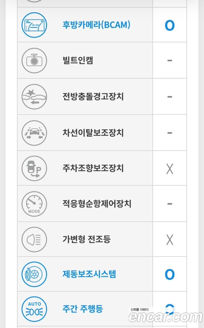The image size is (204, 328).
Task: Click the O mark for 후방카메라(BCAM)
Action: (170, 26)
